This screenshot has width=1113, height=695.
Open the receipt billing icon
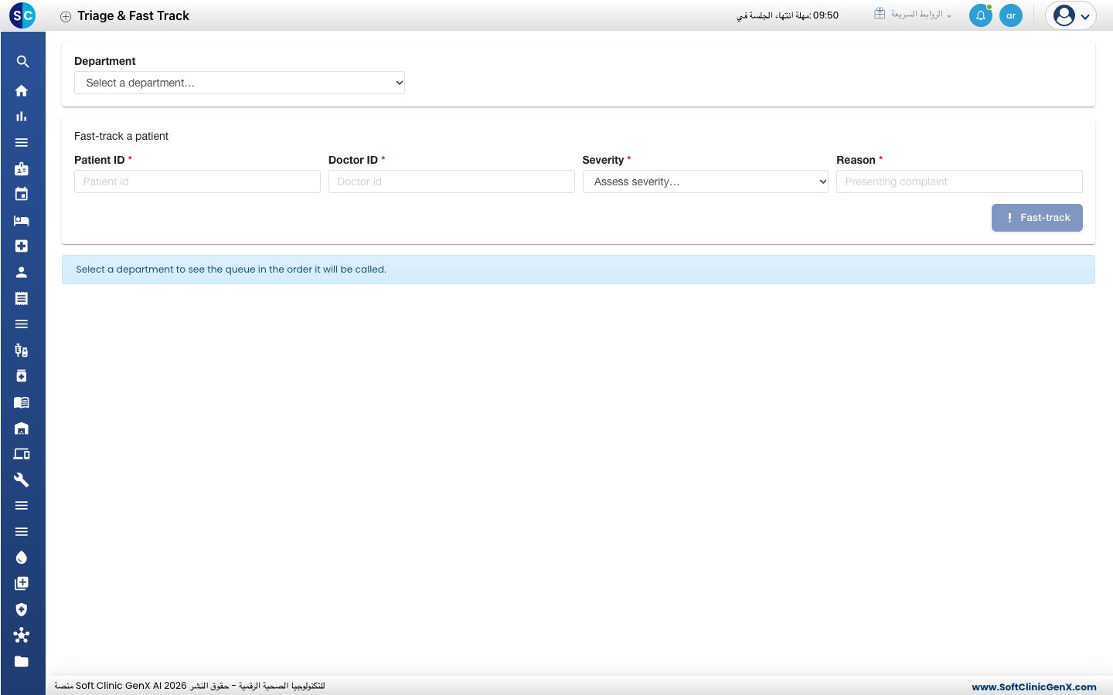point(22,298)
